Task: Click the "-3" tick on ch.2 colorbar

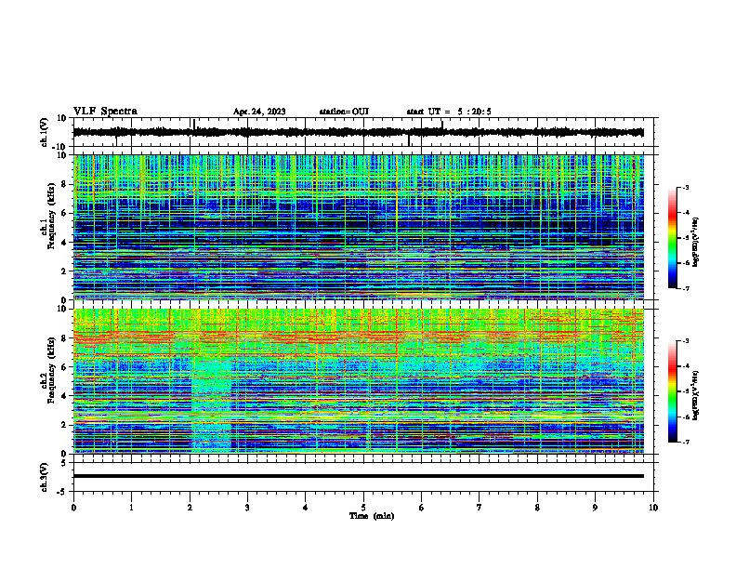Action: point(685,341)
